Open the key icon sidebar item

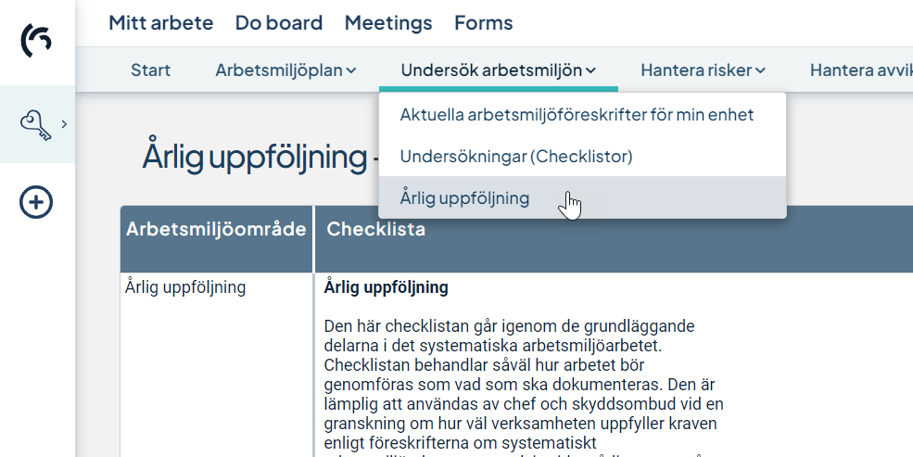click(35, 125)
